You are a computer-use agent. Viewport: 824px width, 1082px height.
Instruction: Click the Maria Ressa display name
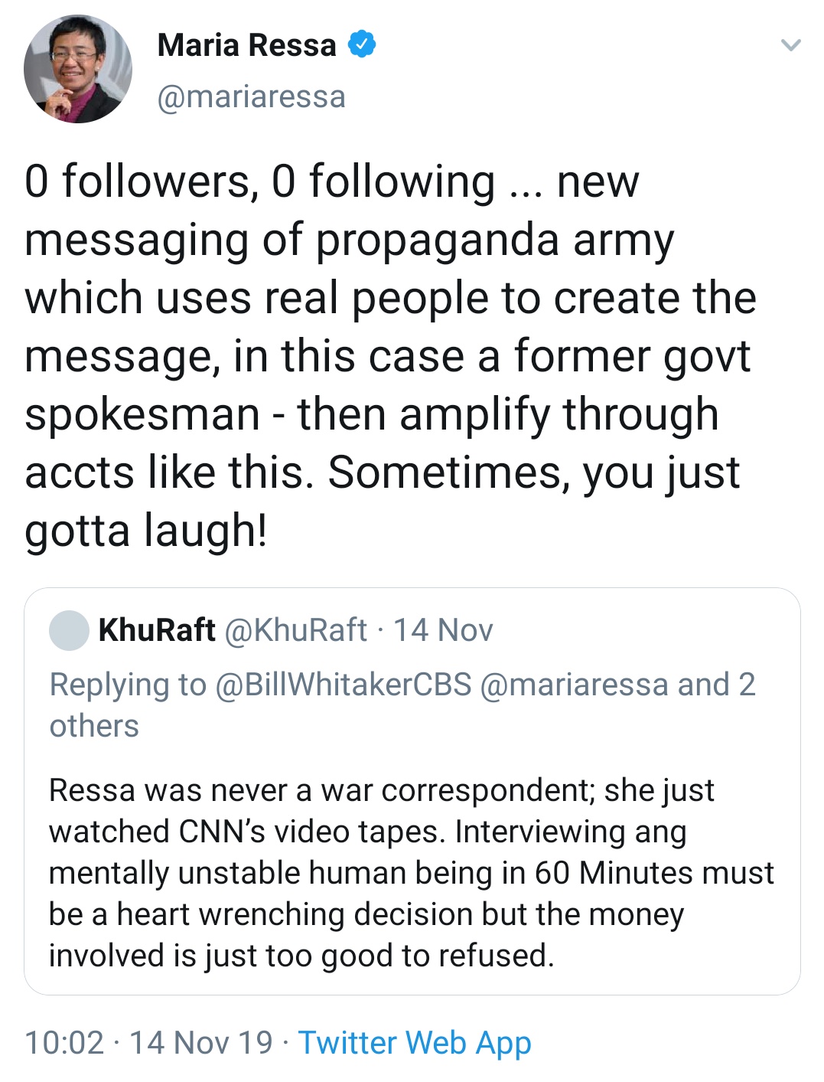(x=246, y=45)
